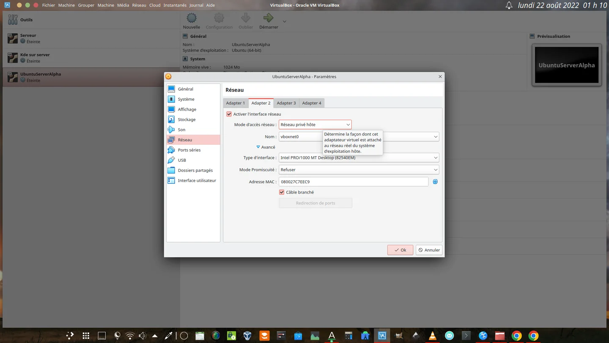Image resolution: width=609 pixels, height=343 pixels.
Task: Click the Annuler button
Action: (429, 250)
